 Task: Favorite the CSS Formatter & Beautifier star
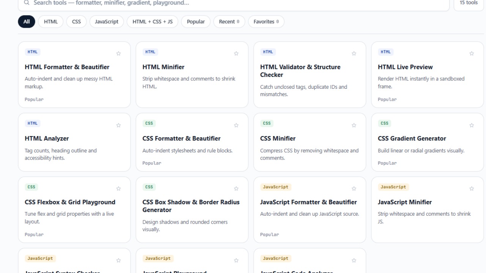(236, 125)
